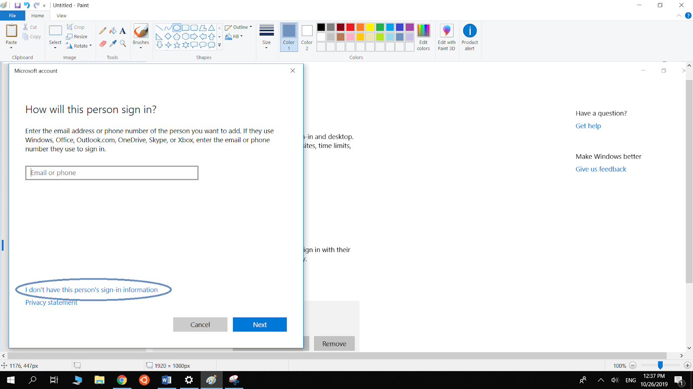Open the Resize dialog
The image size is (693, 389).
(x=77, y=37)
